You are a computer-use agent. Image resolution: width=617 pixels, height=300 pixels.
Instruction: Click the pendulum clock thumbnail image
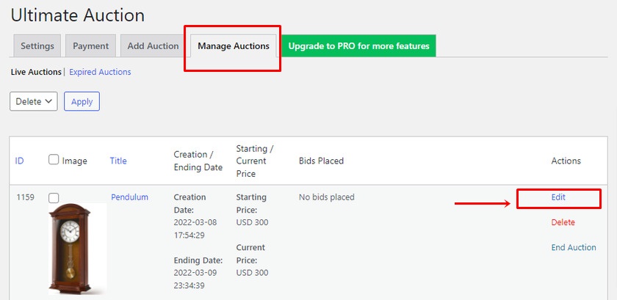pyautogui.click(x=77, y=249)
